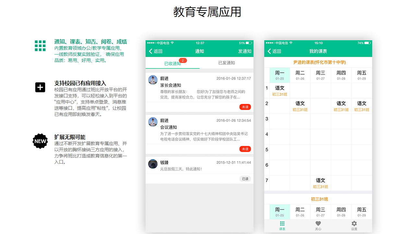Click the black plus square icon
Viewport: 415px width, 234px height.
coord(40,87)
